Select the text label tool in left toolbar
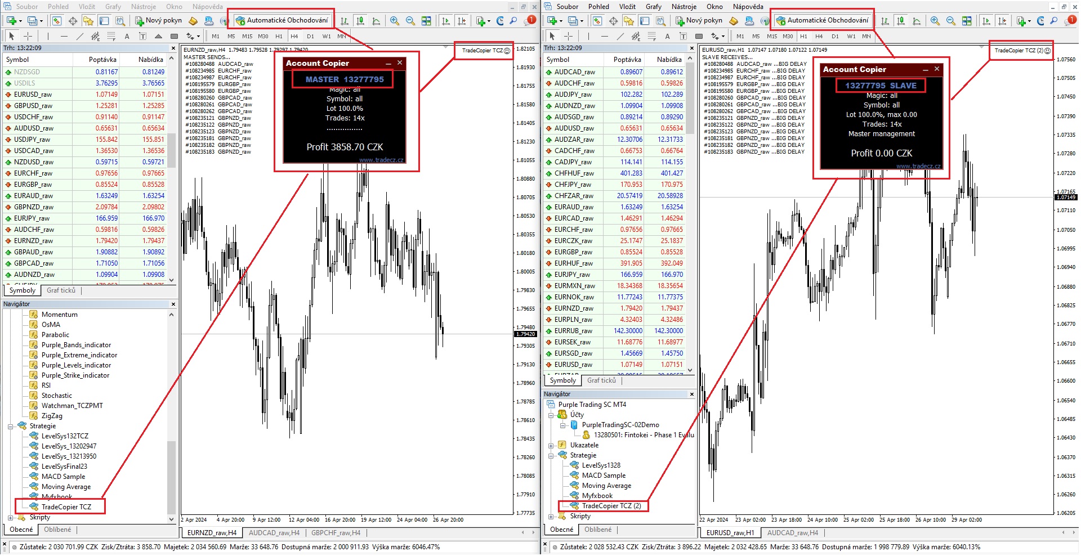 (x=127, y=36)
